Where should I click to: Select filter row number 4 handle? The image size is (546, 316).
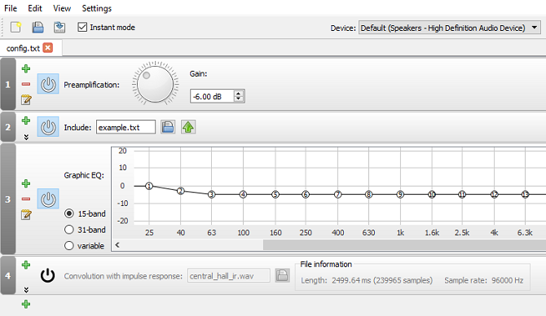point(8,275)
